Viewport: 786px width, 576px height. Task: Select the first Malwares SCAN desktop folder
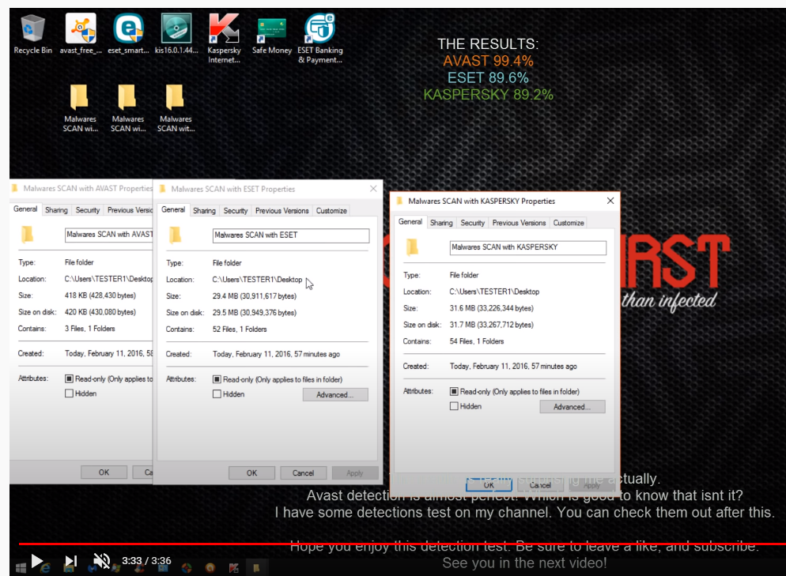80,108
